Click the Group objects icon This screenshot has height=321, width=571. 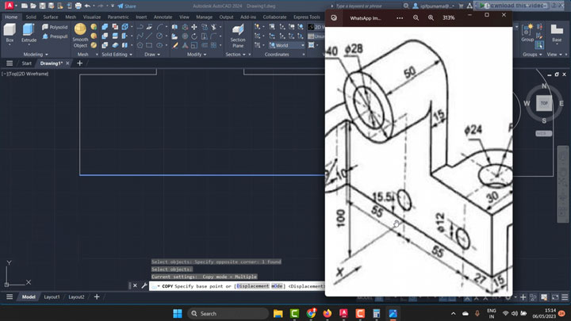point(527,31)
